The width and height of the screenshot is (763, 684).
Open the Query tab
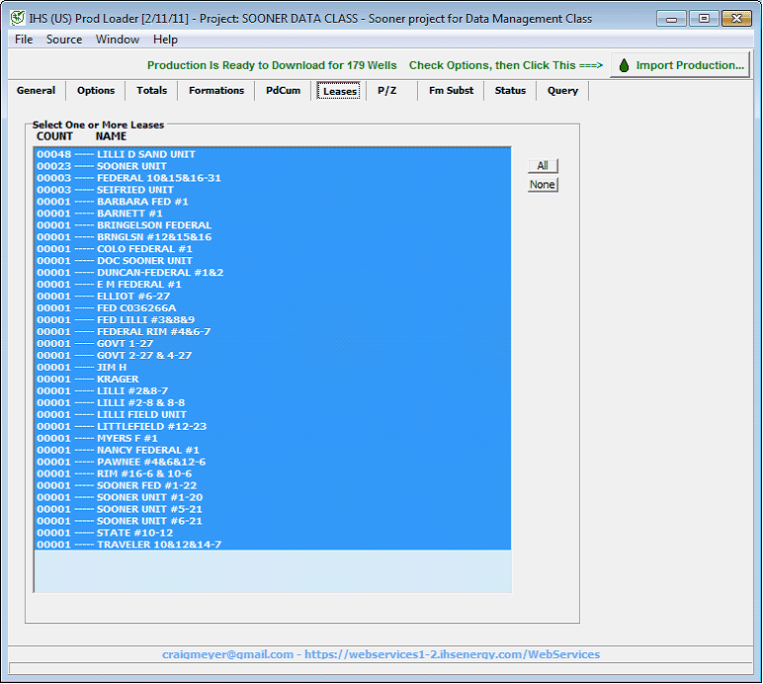click(562, 91)
